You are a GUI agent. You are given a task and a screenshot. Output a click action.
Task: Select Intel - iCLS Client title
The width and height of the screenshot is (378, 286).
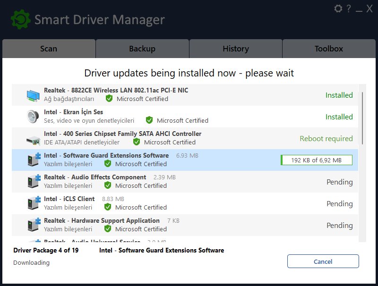point(69,199)
